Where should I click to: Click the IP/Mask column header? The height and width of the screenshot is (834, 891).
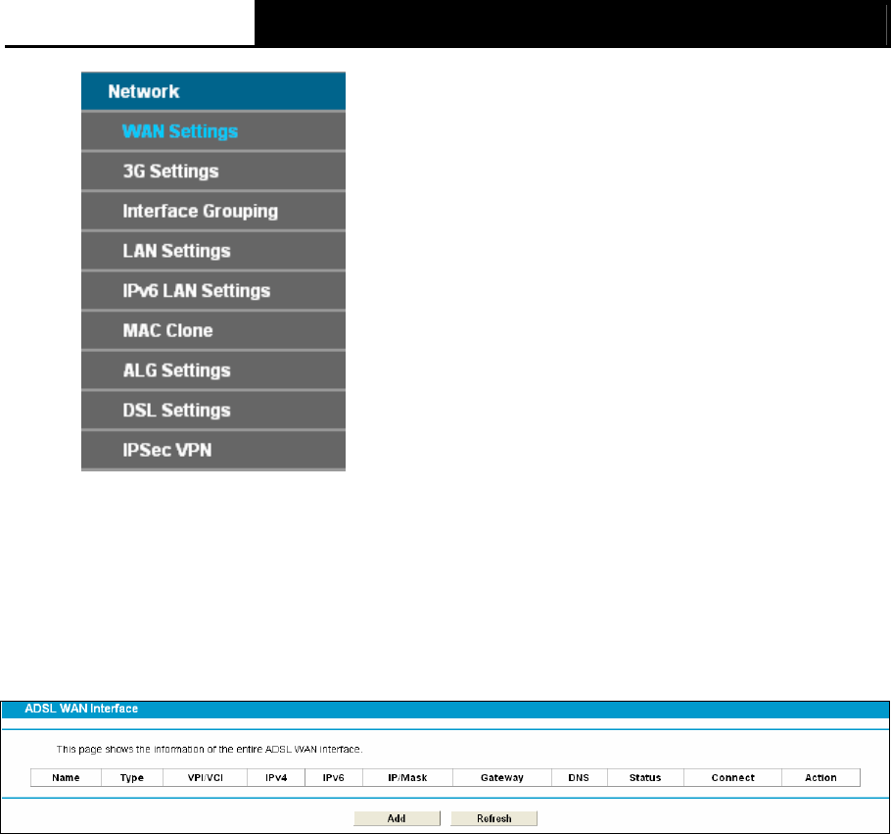click(x=407, y=778)
